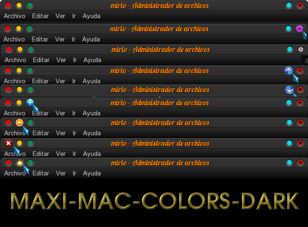
Task: Click the blue plus title-bar button
Action: pos(30,103)
